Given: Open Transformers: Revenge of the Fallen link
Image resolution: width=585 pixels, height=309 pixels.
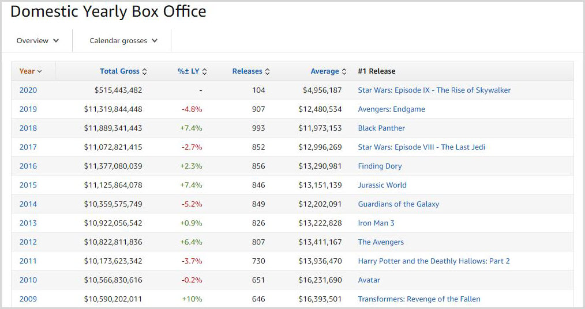Looking at the screenshot, I should pos(419,299).
